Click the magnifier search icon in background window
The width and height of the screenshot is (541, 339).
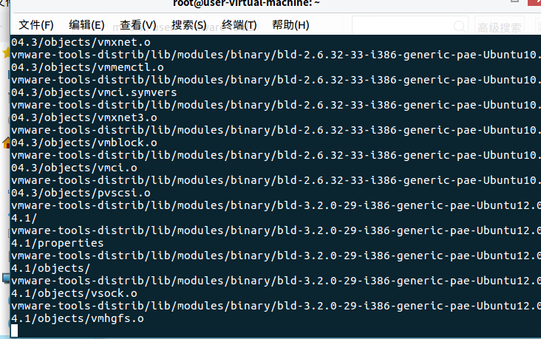(459, 26)
